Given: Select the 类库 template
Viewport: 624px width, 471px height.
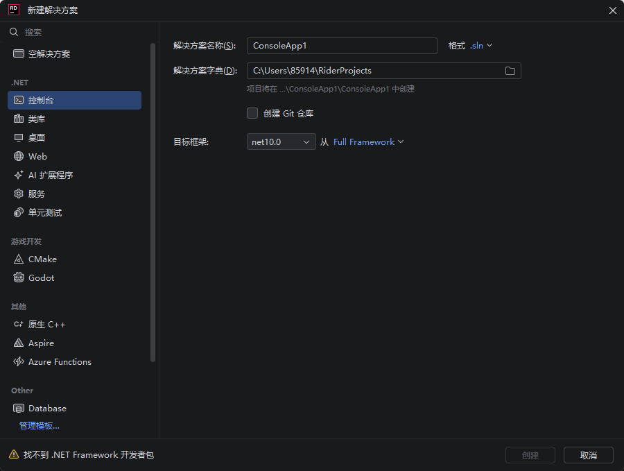Looking at the screenshot, I should click(x=74, y=119).
